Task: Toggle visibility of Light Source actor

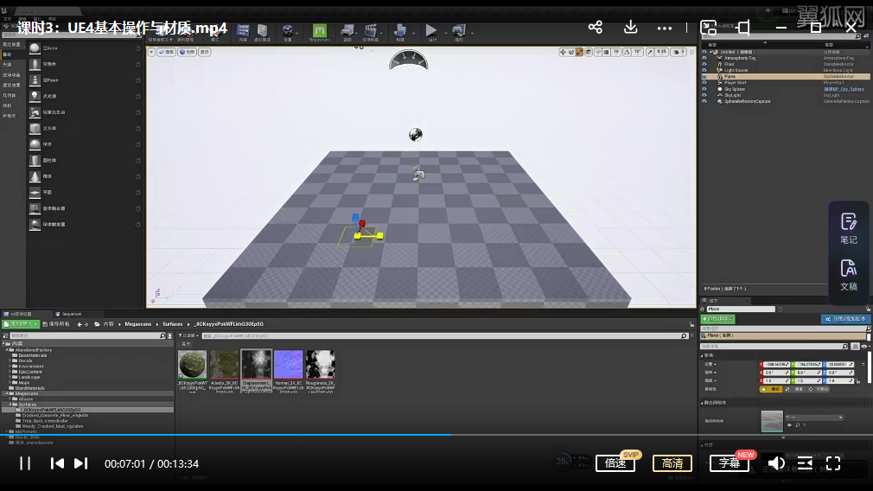Action: 704,70
